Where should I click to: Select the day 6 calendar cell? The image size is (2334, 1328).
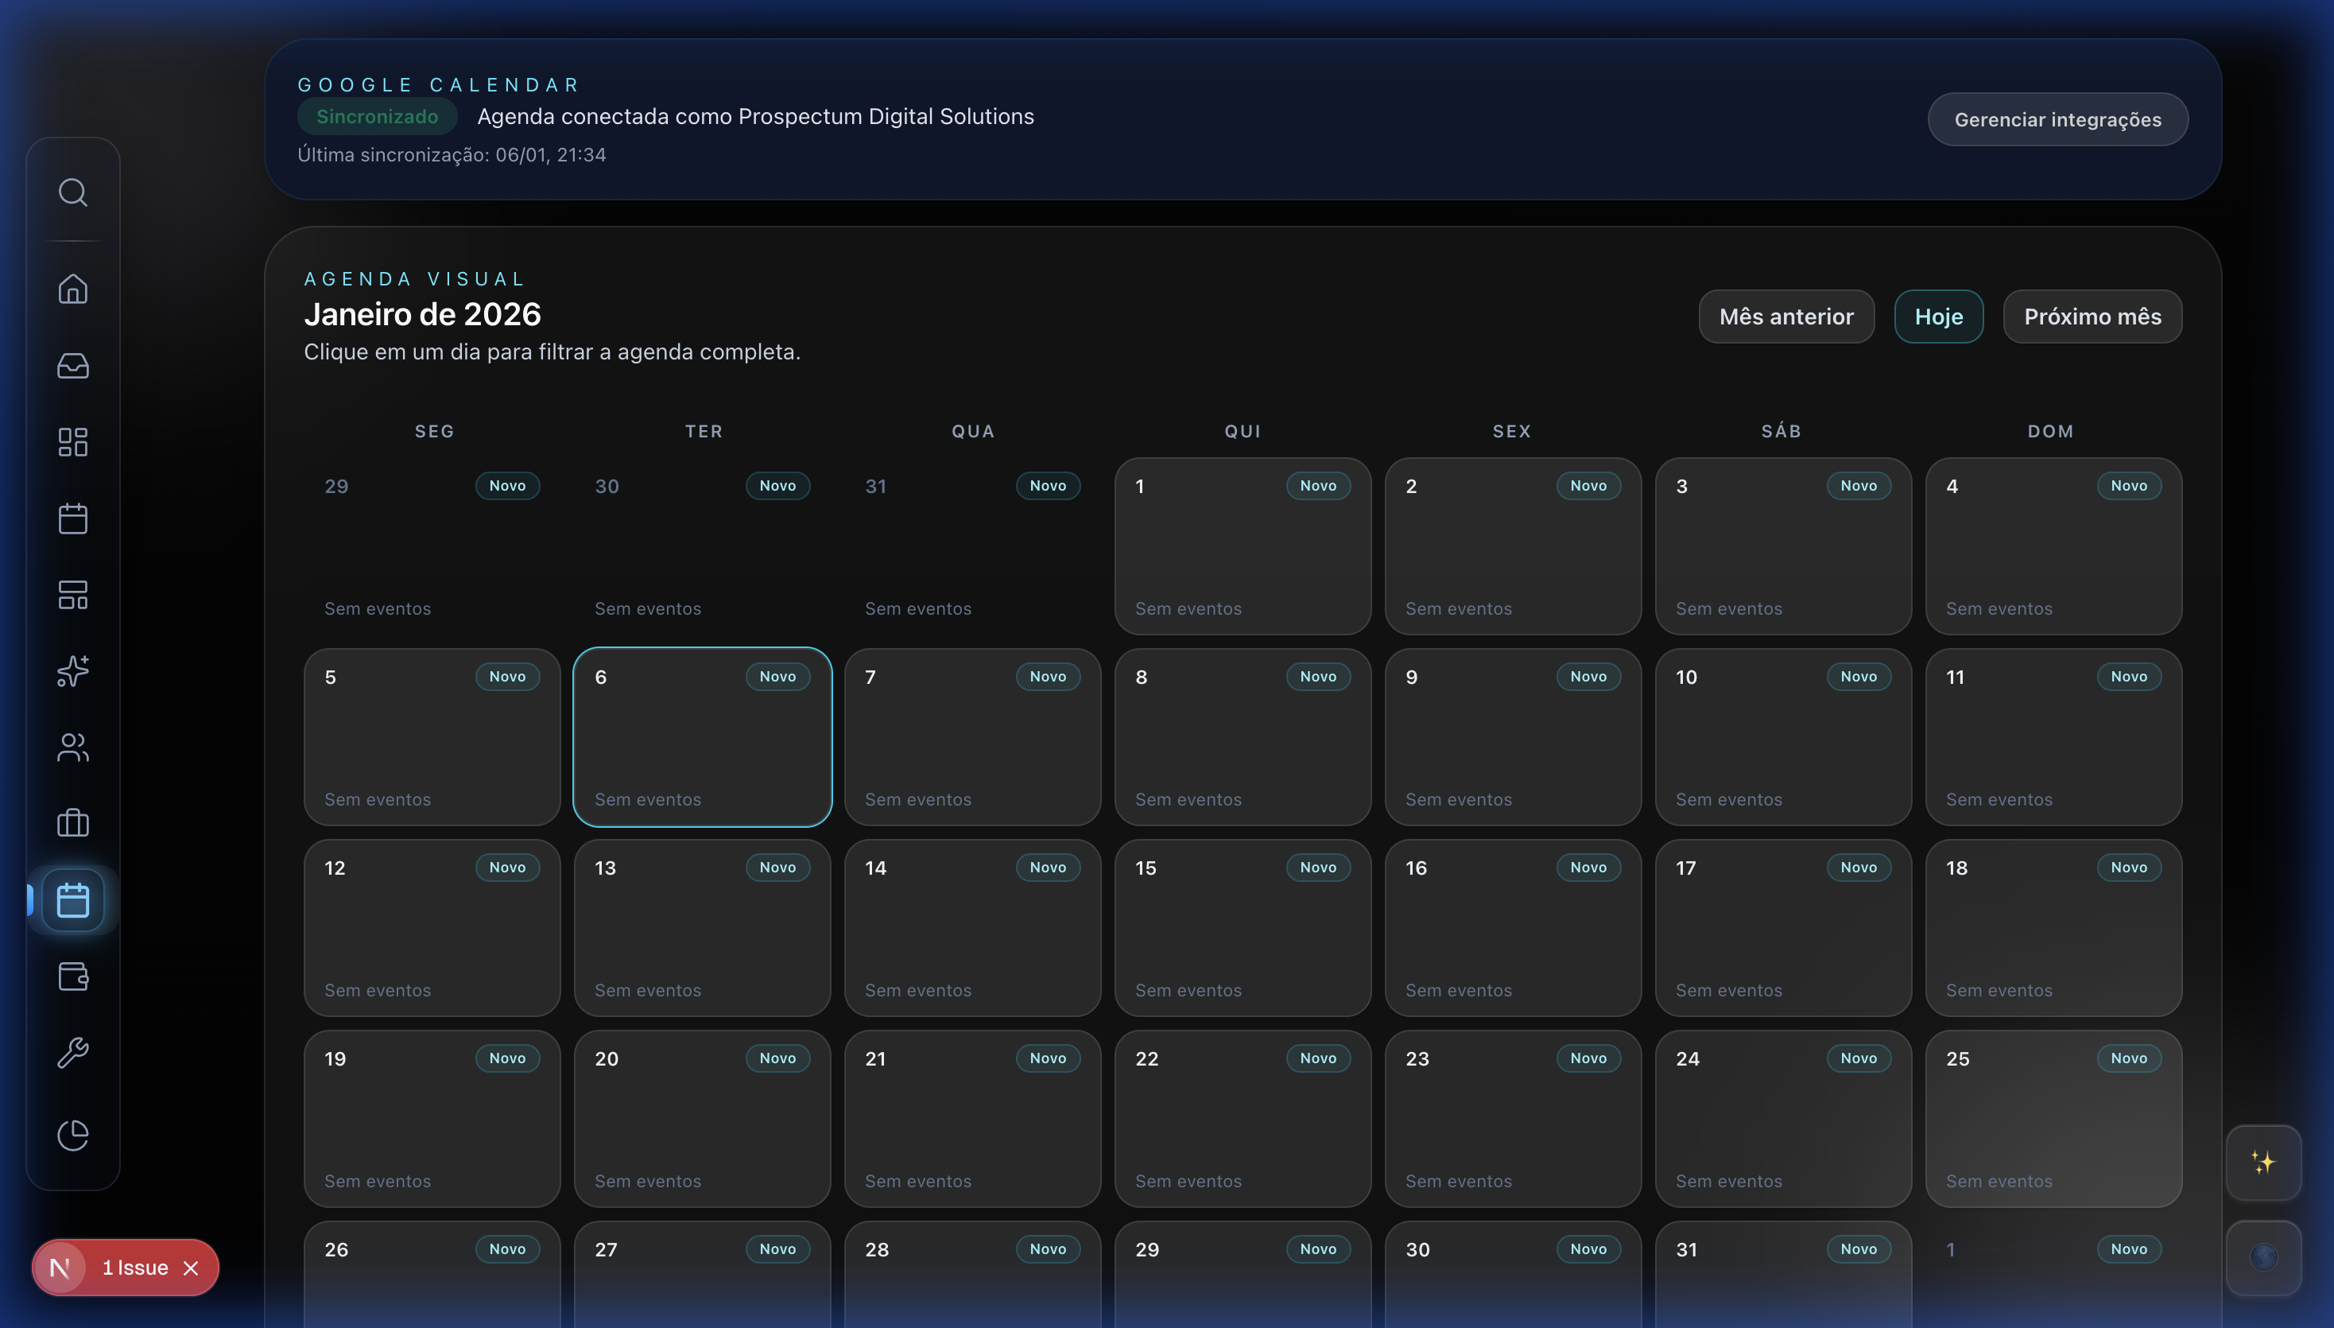click(702, 739)
